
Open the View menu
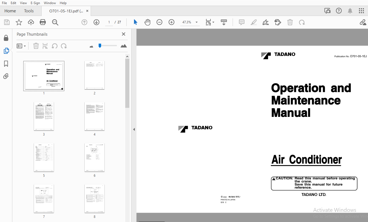[x=23, y=3]
